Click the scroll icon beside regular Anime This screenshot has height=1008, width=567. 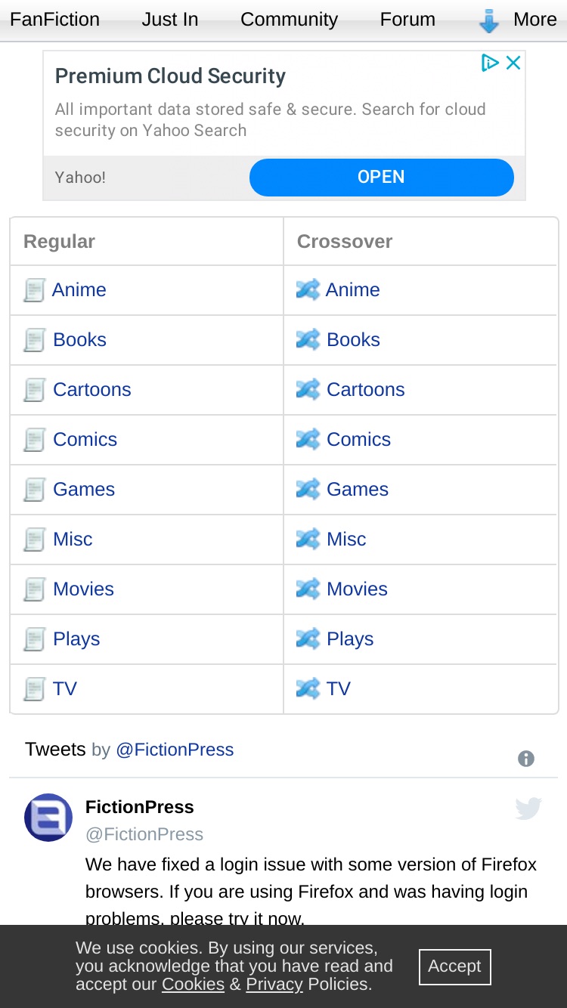[x=34, y=289]
